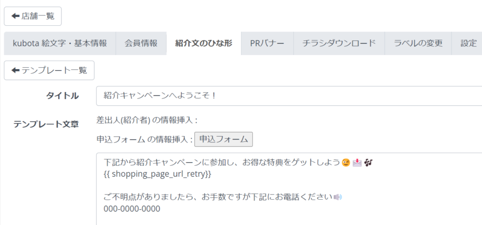Viewport: 482px width, 225px height.
Task: Click the left arrow beside テンプレート一覧
Action: (15, 70)
